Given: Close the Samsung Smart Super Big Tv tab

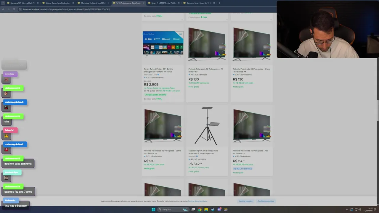Looking at the screenshot, I should pyautogui.click(x=214, y=3).
